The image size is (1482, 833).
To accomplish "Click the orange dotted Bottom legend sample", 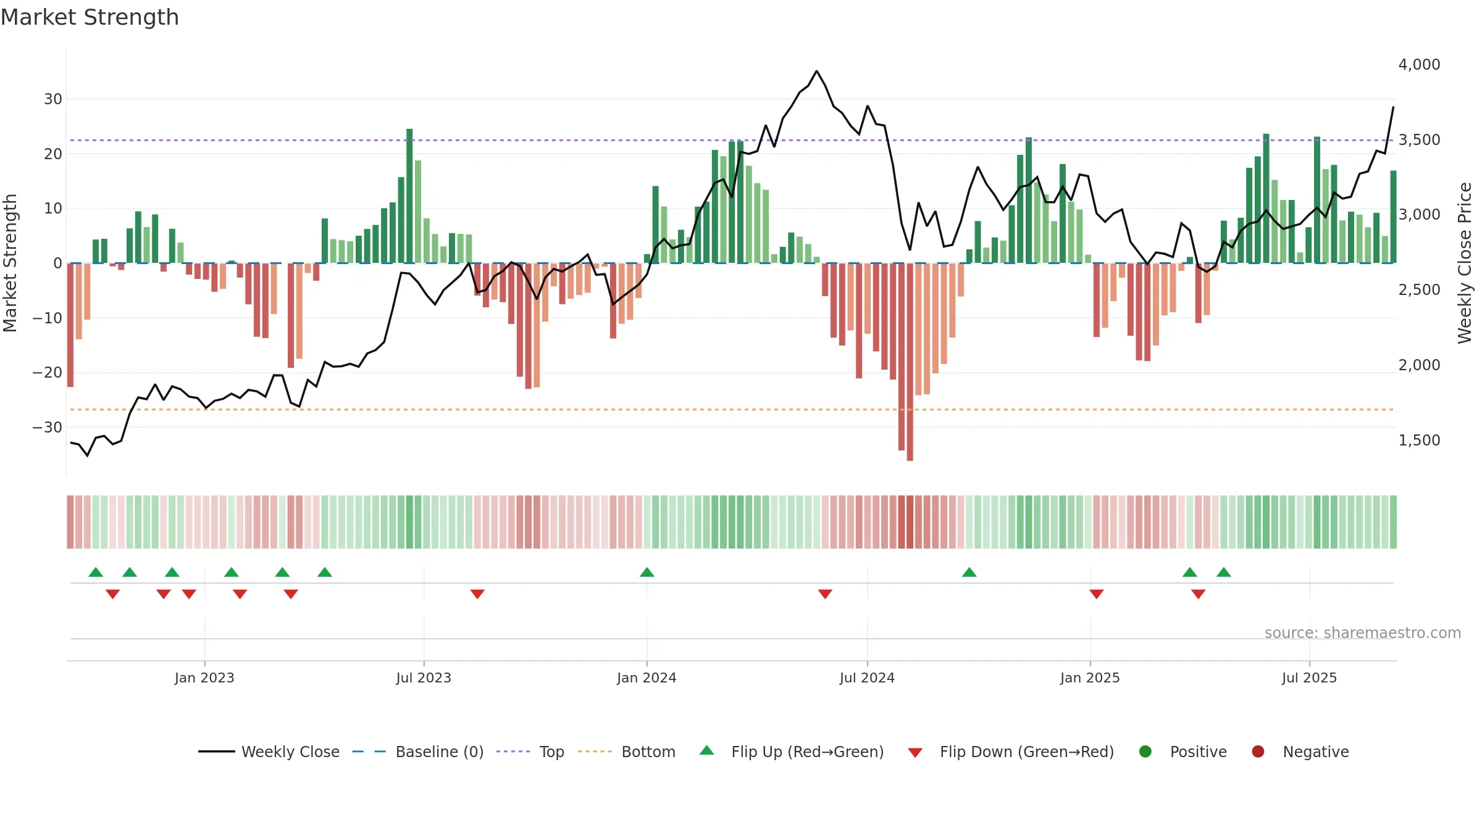I will pos(595,752).
